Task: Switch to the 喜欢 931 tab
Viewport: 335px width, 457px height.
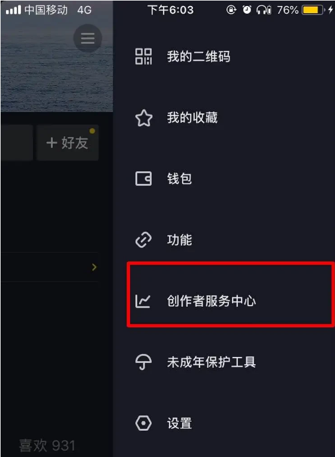Action: 47,445
